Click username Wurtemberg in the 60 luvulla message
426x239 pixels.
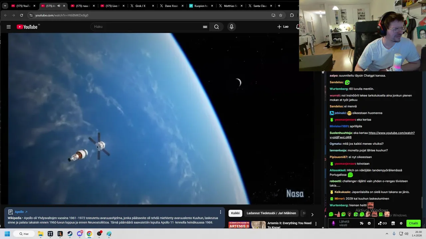pyautogui.click(x=338, y=89)
